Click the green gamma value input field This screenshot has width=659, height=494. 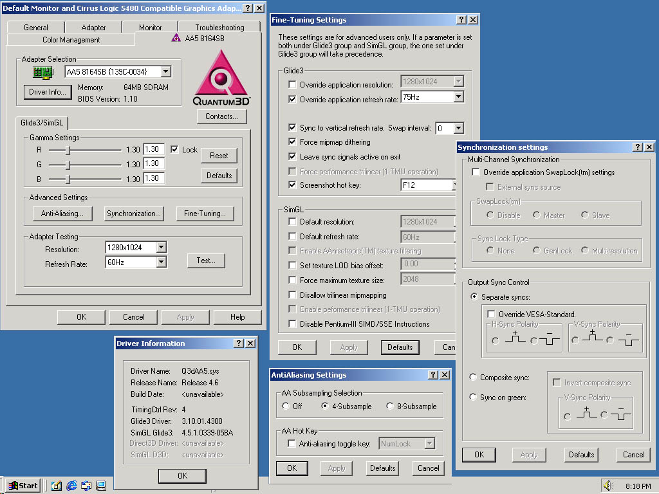(x=154, y=164)
